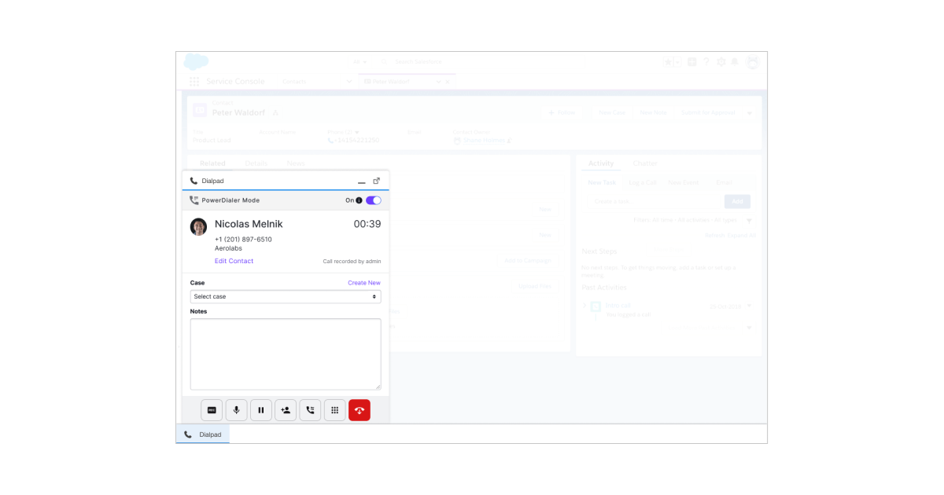Screen dimensions: 944x495
Task: Click Nicolas Melnik's avatar photo
Action: click(198, 227)
